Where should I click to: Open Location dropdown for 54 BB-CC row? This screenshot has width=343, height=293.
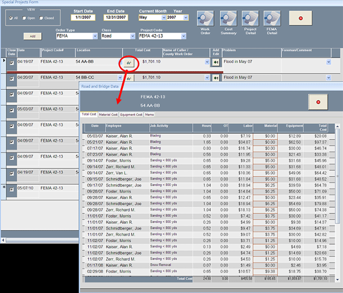pyautogui.click(x=120, y=78)
